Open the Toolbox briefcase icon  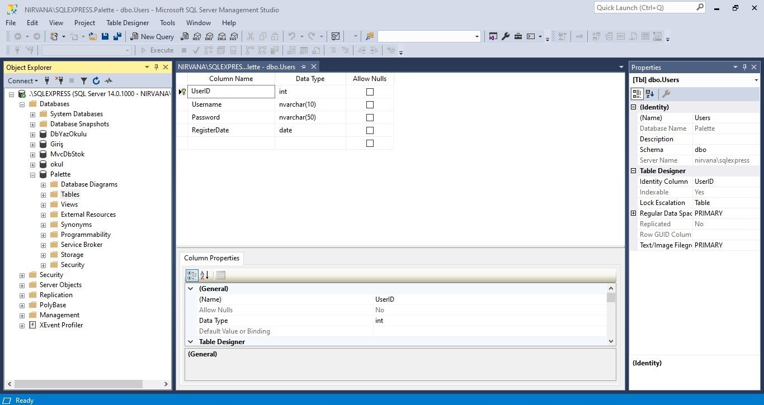518,36
